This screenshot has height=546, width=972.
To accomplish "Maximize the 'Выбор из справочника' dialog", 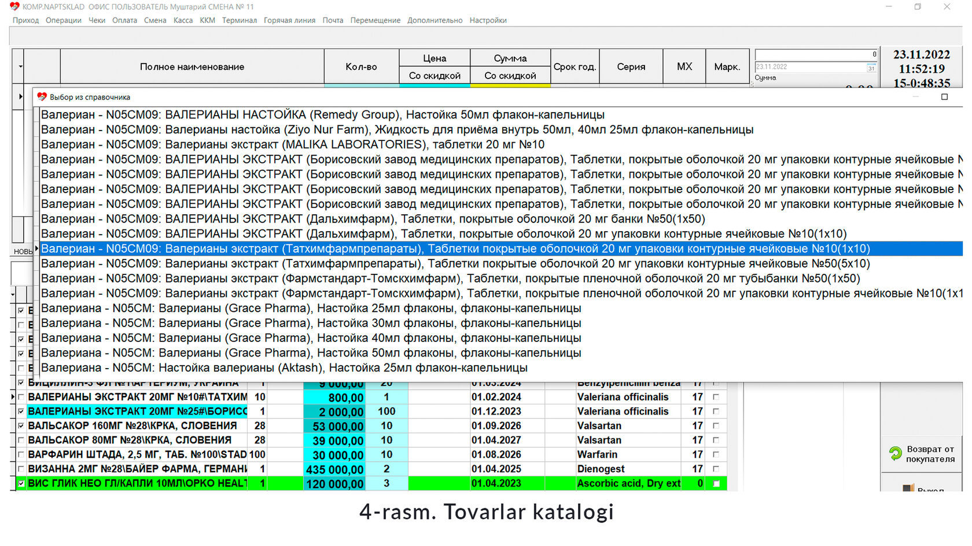I will [944, 96].
